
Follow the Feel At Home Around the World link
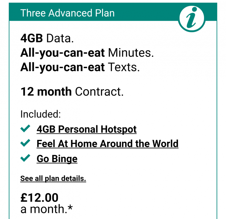(x=108, y=144)
